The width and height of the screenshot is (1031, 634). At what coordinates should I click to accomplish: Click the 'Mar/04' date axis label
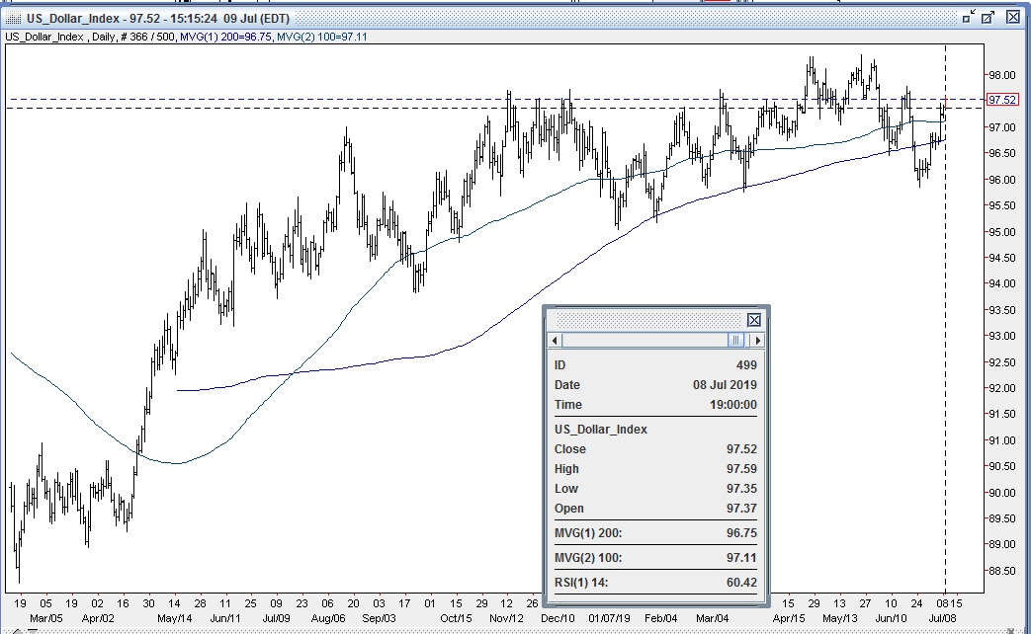712,618
